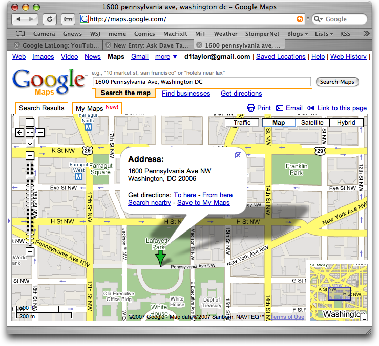Screen dimensions: 379x346
Task: Open the search engine magnifier dropdown
Action: coord(318,19)
